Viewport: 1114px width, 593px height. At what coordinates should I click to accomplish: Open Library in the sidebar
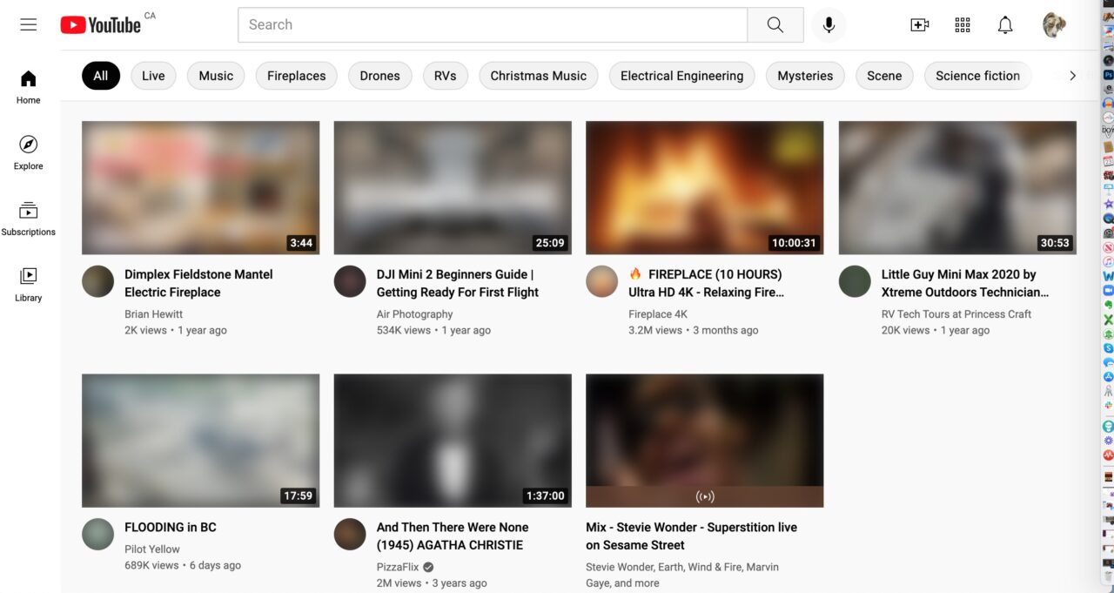[29, 283]
